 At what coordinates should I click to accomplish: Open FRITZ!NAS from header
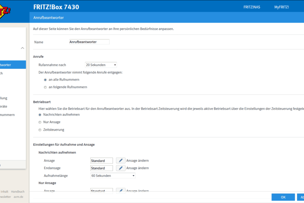tap(252, 7)
